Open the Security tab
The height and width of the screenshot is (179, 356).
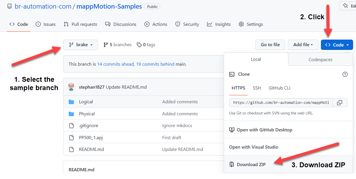click(x=187, y=24)
